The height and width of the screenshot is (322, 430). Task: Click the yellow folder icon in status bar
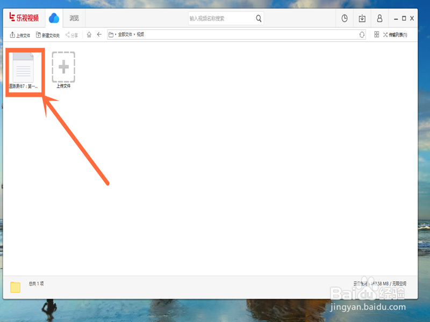tap(16, 287)
